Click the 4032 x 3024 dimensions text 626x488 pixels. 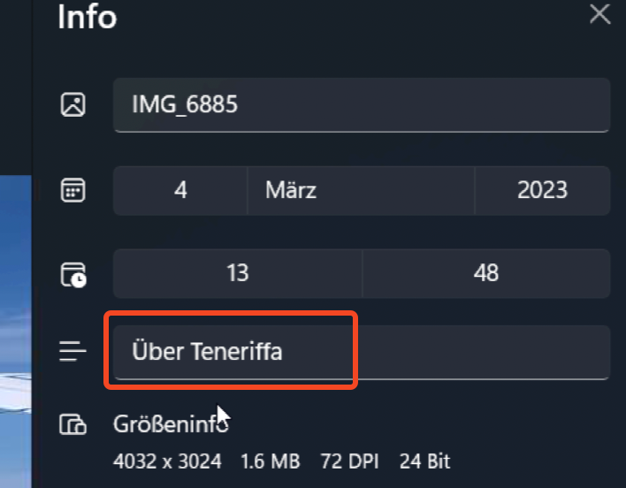click(167, 461)
